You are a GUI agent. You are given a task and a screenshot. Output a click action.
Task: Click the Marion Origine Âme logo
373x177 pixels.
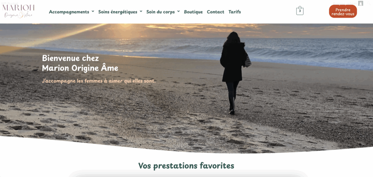(x=18, y=11)
